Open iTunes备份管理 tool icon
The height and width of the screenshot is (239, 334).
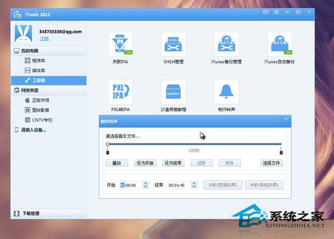(x=227, y=44)
